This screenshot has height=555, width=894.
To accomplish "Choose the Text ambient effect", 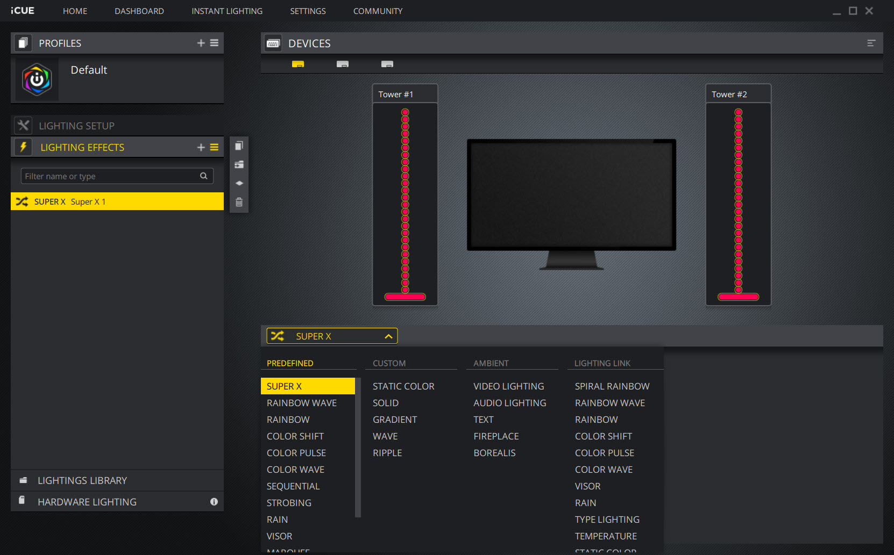I will click(x=484, y=420).
